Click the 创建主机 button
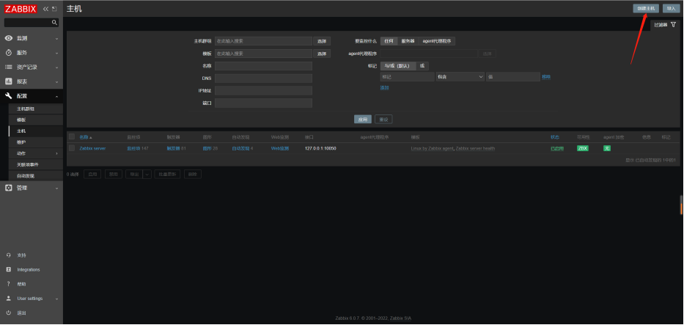Screen dimensions: 684x325 [x=646, y=8]
